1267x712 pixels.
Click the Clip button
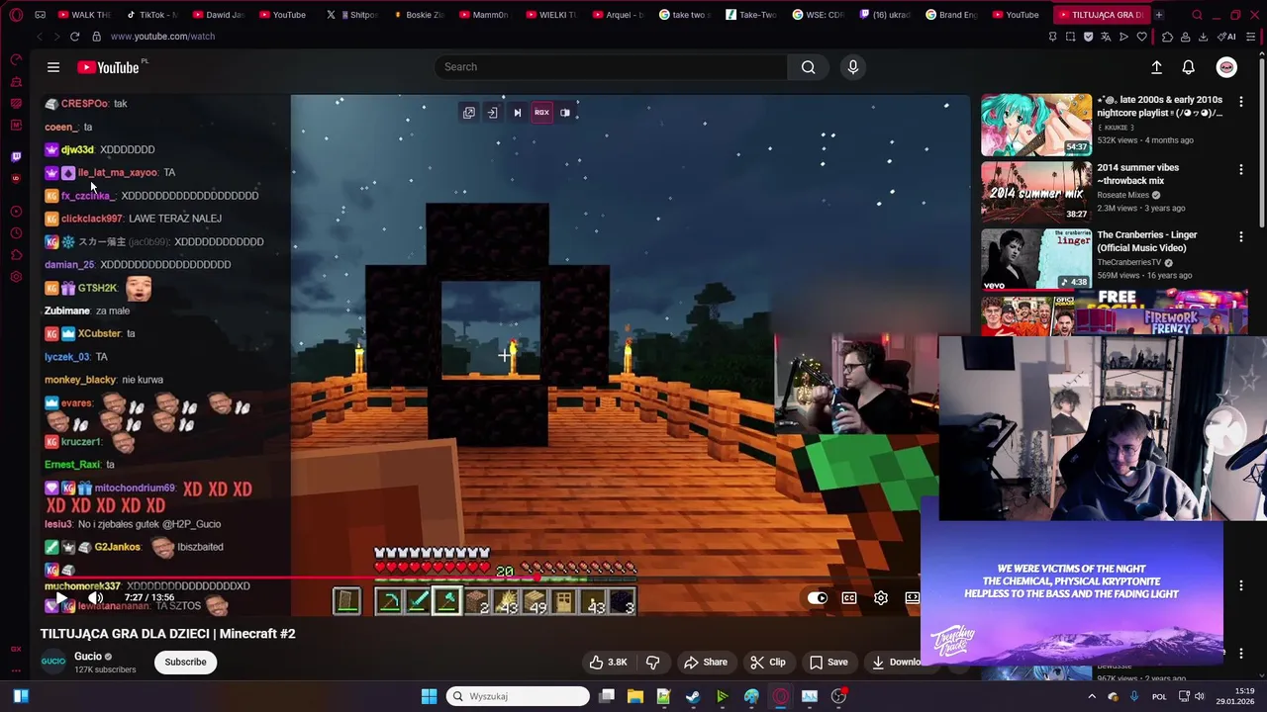(768, 663)
